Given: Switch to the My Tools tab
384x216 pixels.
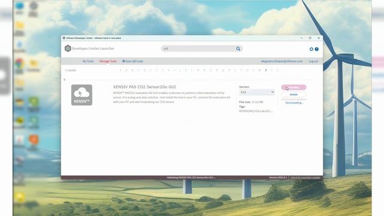Looking at the screenshot, I should (88, 61).
